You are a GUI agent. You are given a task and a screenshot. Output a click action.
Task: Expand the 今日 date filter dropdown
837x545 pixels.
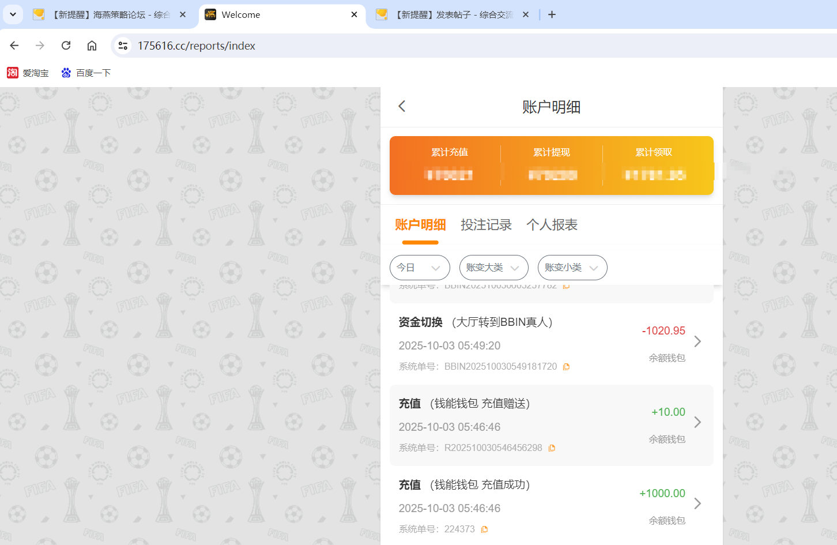click(x=420, y=267)
